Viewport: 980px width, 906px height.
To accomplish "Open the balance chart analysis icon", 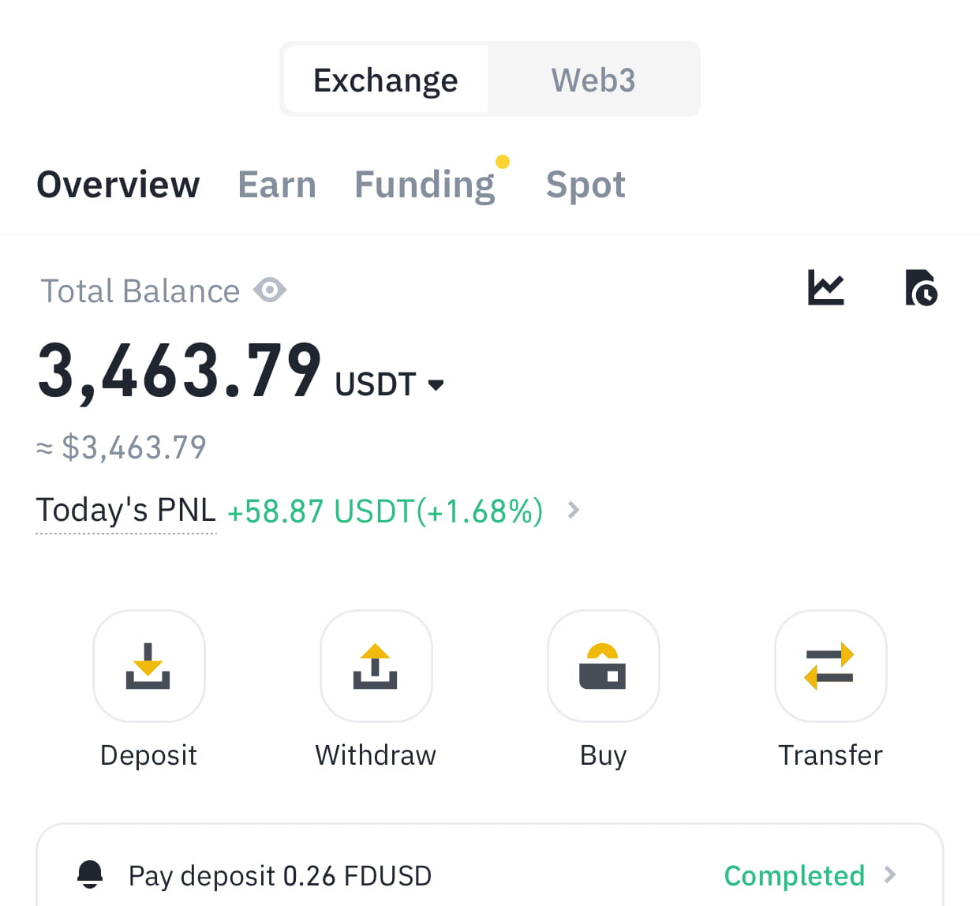I will pos(826,288).
